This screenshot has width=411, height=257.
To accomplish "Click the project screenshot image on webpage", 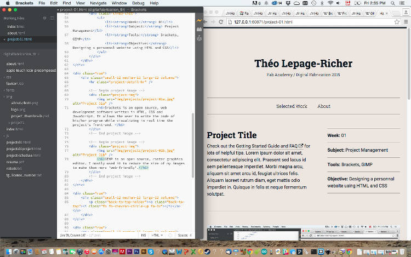I will [303, 232].
